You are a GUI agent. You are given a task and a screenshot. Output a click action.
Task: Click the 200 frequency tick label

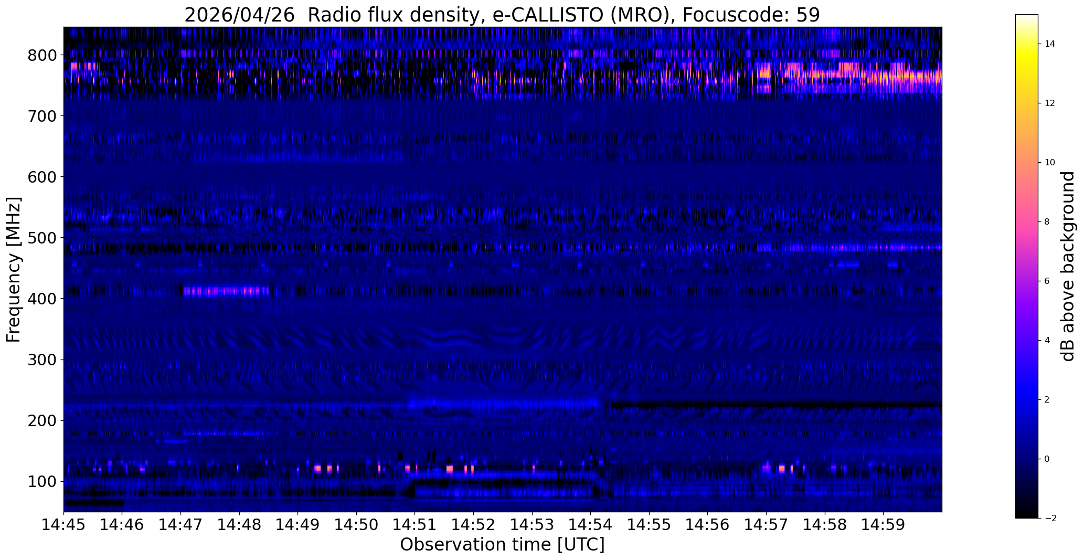41,420
